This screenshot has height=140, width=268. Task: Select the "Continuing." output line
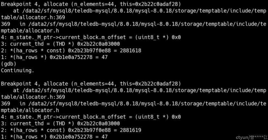[18, 70]
